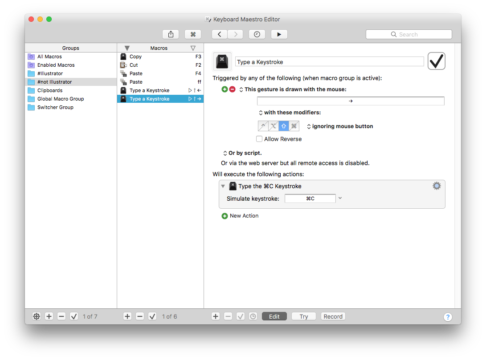Open the groups target settings button
The width and height of the screenshot is (486, 360).
(37, 316)
